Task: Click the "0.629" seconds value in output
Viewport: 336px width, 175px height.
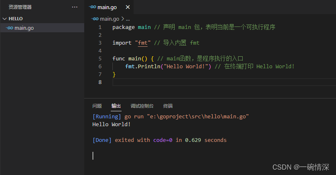Action: coord(193,140)
